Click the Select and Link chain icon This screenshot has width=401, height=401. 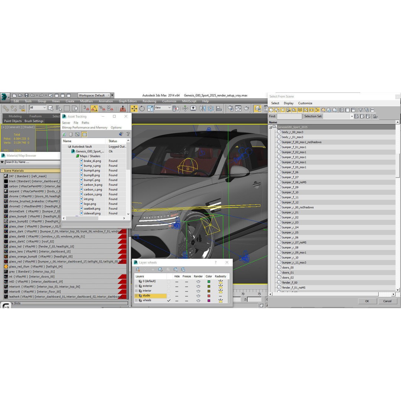pyautogui.click(x=6, y=108)
